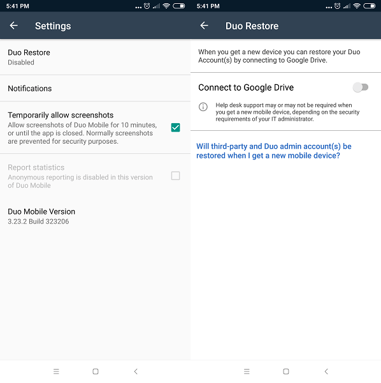Tap the Help desk support note text
Viewport: 381px width, 383px height.
[287, 112]
